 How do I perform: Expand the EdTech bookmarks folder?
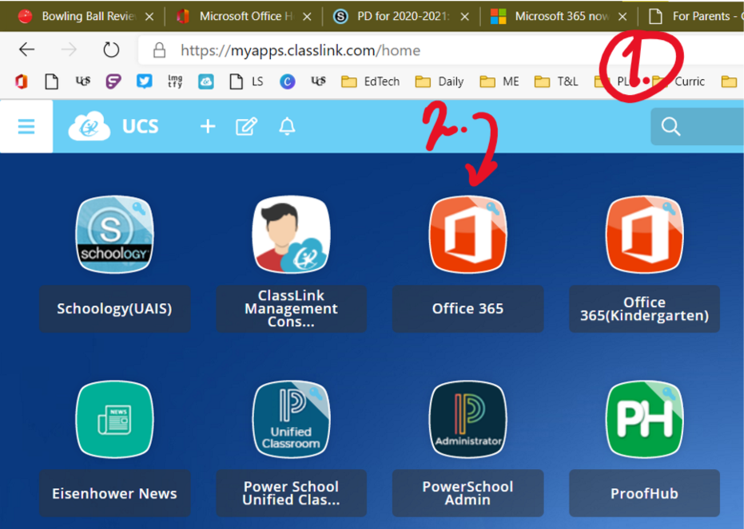click(x=371, y=81)
